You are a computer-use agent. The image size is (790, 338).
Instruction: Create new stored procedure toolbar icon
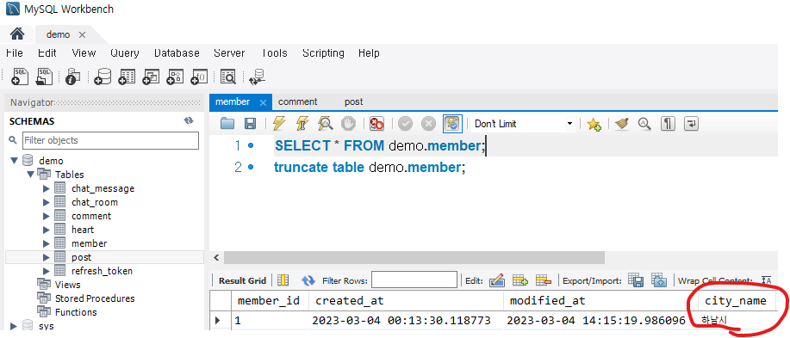coord(175,77)
